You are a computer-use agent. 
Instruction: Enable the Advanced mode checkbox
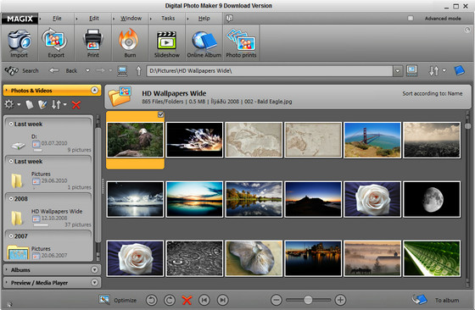click(x=411, y=18)
